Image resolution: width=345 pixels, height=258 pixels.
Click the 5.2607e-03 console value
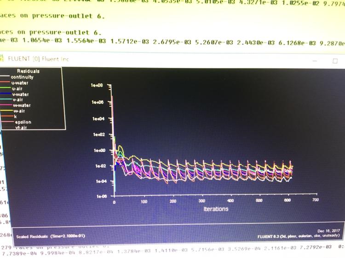[214, 42]
